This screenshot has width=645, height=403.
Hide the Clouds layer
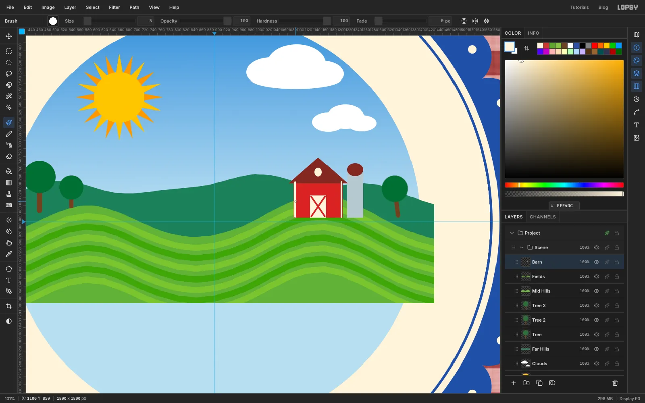point(597,364)
